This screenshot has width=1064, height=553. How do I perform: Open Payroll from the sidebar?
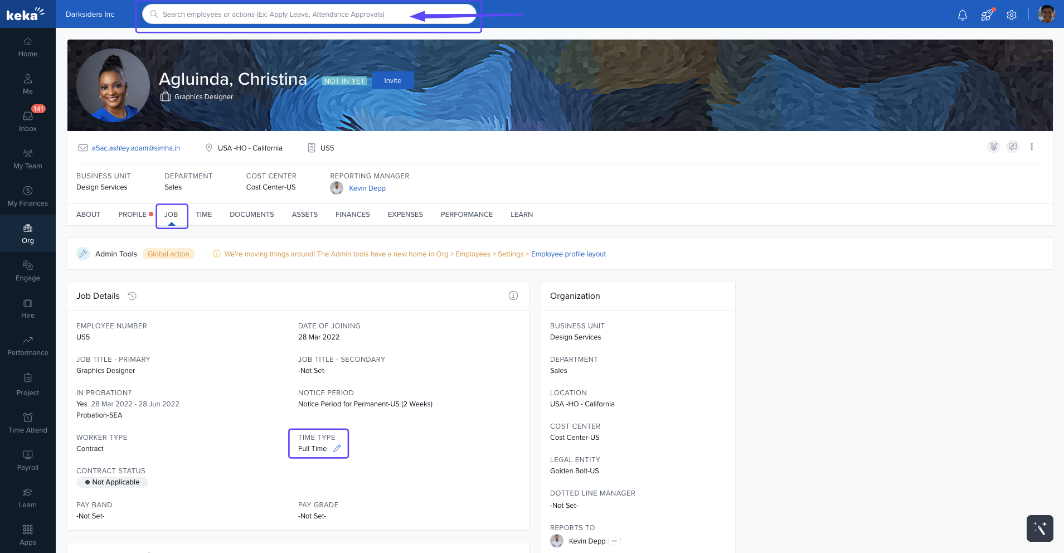[28, 460]
